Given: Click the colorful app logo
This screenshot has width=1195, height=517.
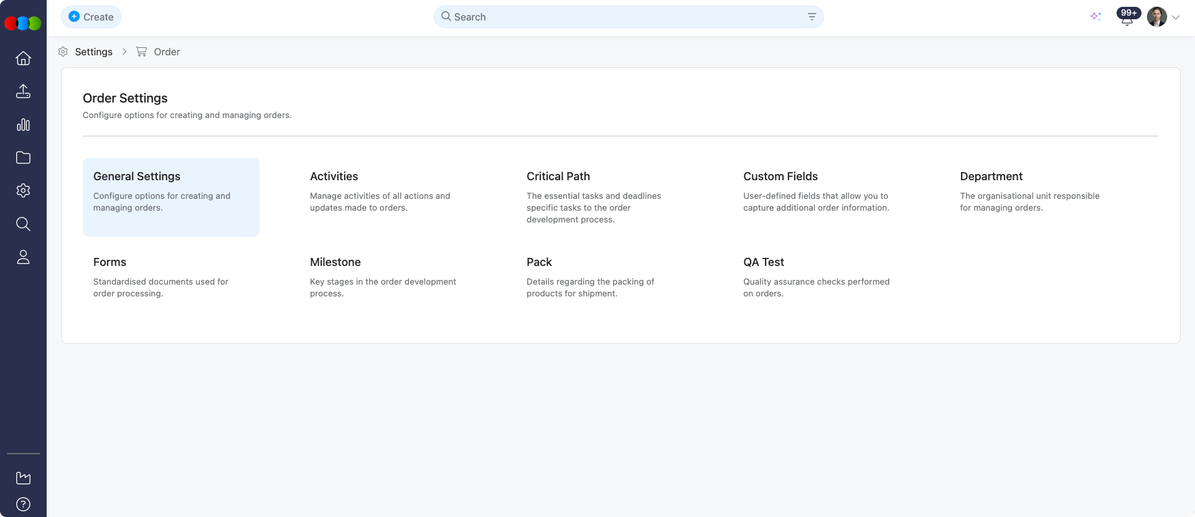Looking at the screenshot, I should pyautogui.click(x=23, y=23).
